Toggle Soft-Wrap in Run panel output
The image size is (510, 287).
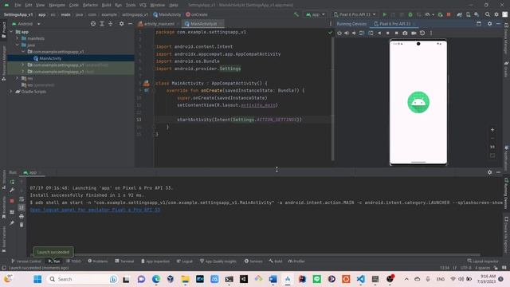[22, 199]
